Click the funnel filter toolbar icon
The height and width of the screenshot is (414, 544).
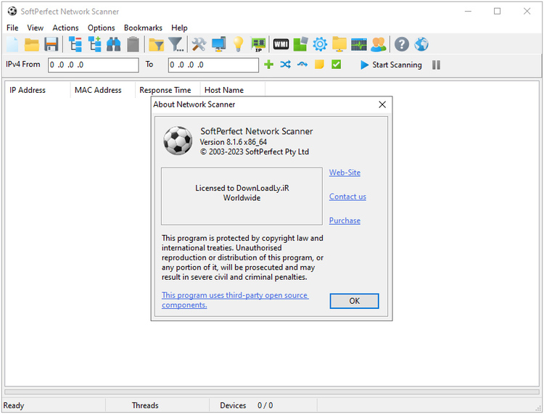(x=176, y=45)
